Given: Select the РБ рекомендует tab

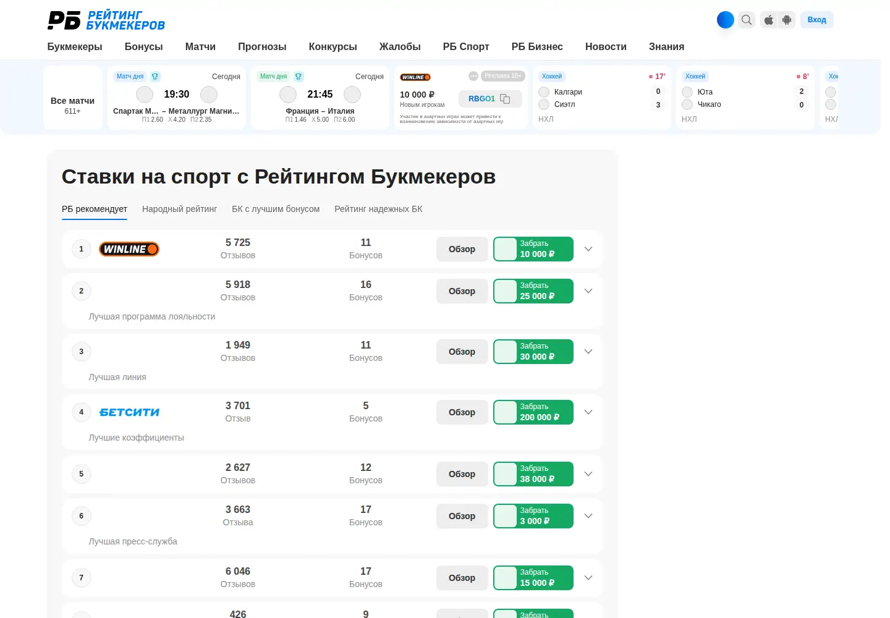Looking at the screenshot, I should coord(95,209).
